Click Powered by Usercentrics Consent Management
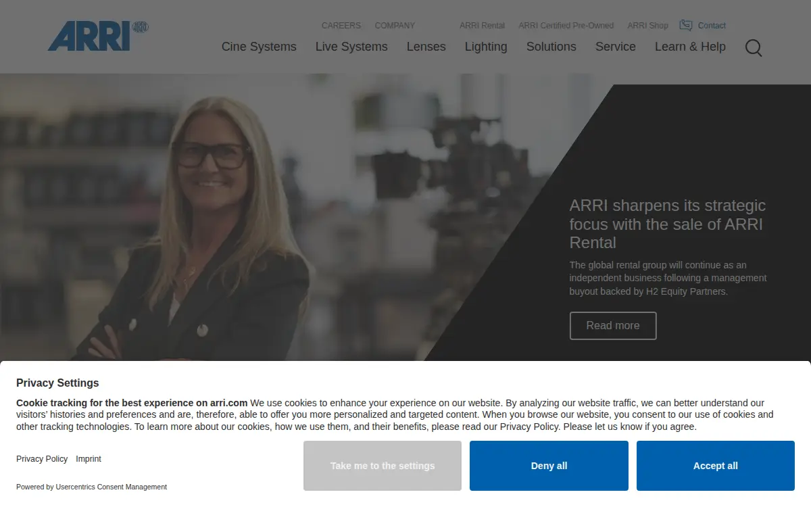 point(91,487)
